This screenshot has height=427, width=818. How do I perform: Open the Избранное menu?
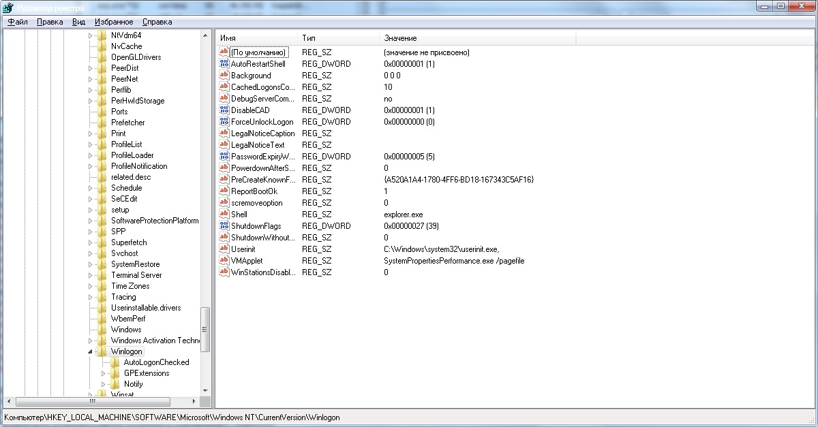[x=115, y=22]
